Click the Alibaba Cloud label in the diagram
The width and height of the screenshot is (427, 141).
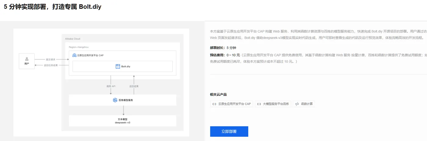[x=73, y=39]
